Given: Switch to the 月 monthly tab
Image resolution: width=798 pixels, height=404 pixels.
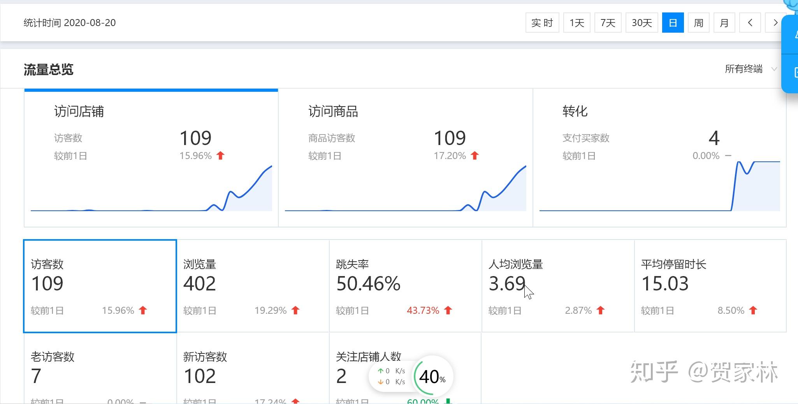Looking at the screenshot, I should (x=724, y=23).
